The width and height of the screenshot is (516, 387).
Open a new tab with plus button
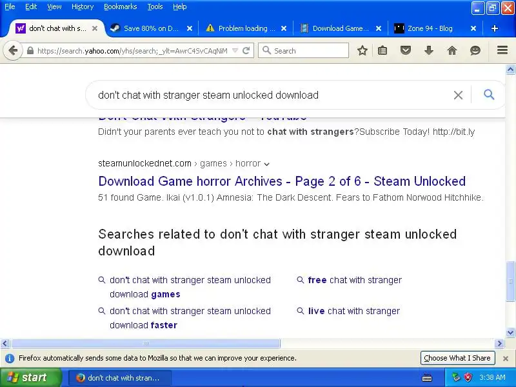click(494, 28)
